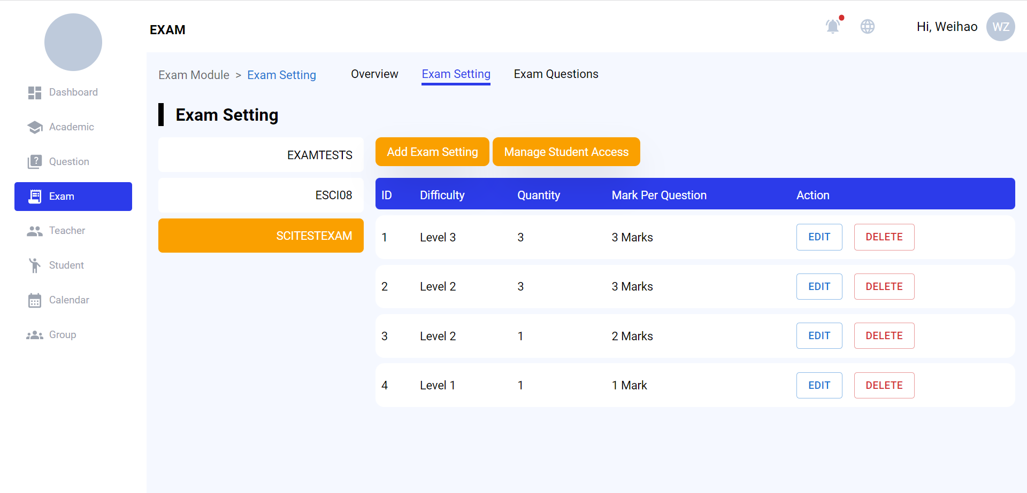
Task: Click the globe language icon
Action: (867, 26)
